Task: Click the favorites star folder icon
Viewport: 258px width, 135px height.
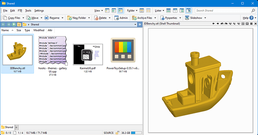Action: 19,25
